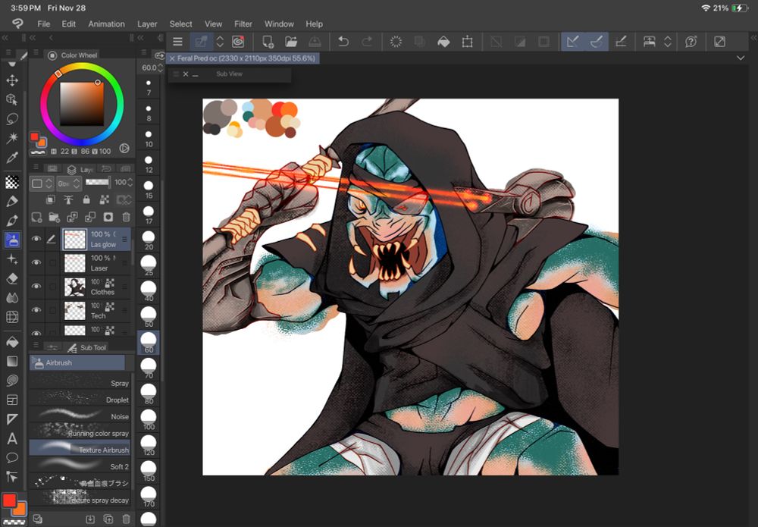Open the Filter menu
Viewport: 758px width, 527px height.
click(x=243, y=24)
